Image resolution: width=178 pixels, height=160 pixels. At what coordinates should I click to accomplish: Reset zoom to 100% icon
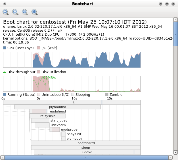tap(35, 12)
